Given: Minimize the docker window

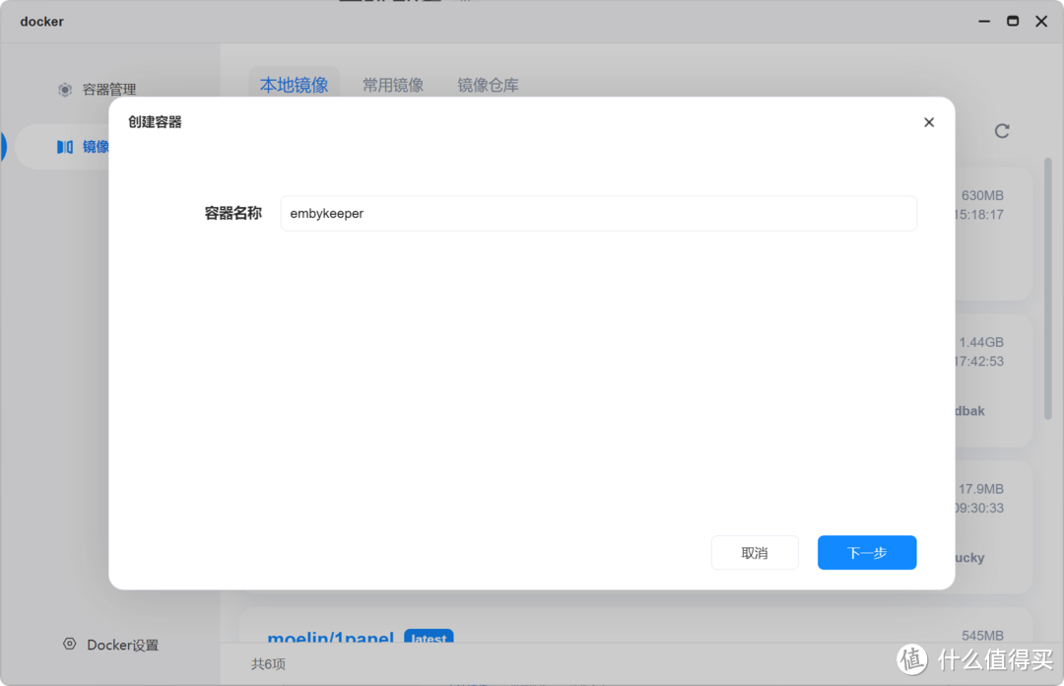Looking at the screenshot, I should [983, 20].
